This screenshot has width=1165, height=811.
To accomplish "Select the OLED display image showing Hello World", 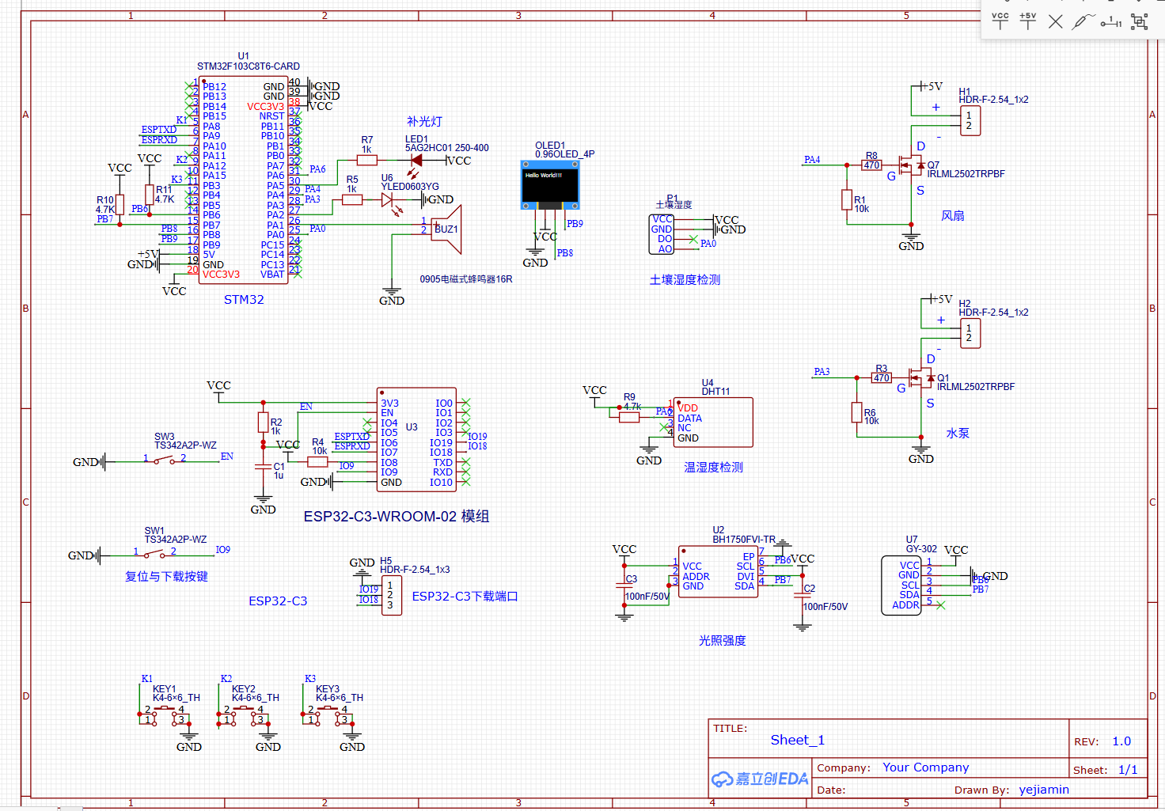I will pos(549,185).
